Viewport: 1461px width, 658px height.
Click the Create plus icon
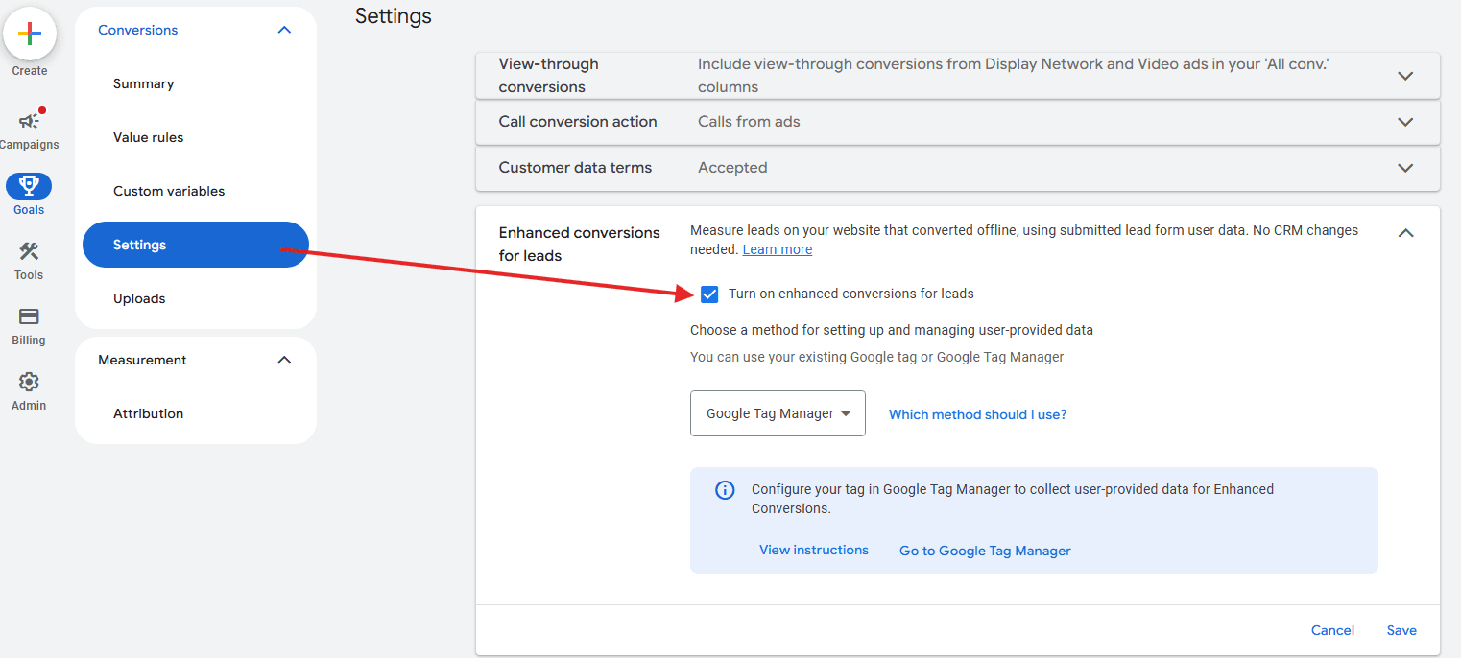pos(30,34)
